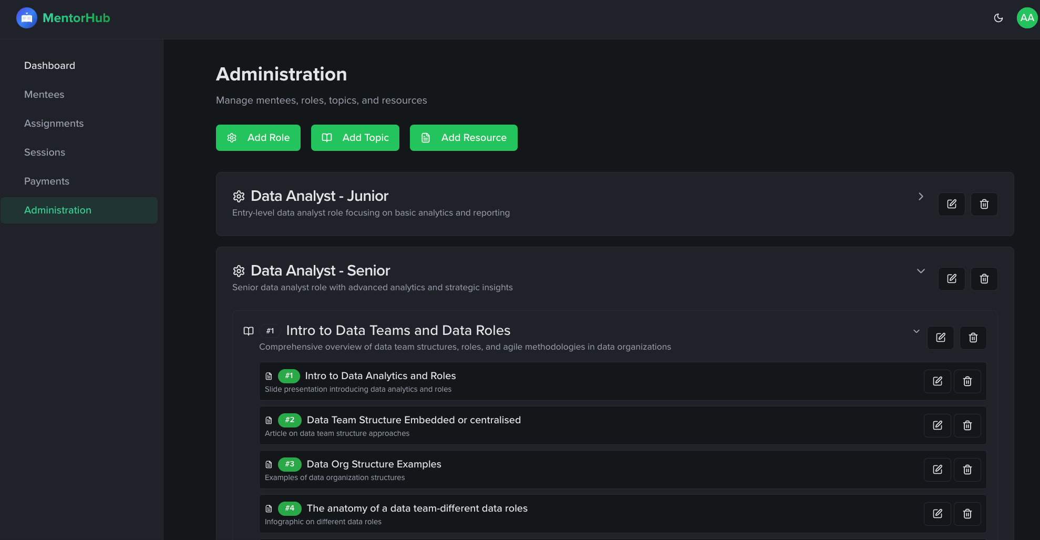Image resolution: width=1040 pixels, height=540 pixels.
Task: Edit Intro to Data Analytics and Roles resource
Action: 938,381
